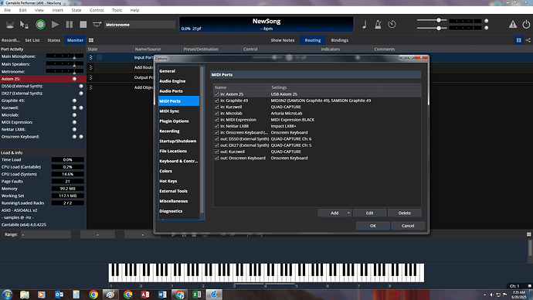
Task: Uncheck the 'in: Axiom 25' port checkbox
Action: click(x=217, y=94)
